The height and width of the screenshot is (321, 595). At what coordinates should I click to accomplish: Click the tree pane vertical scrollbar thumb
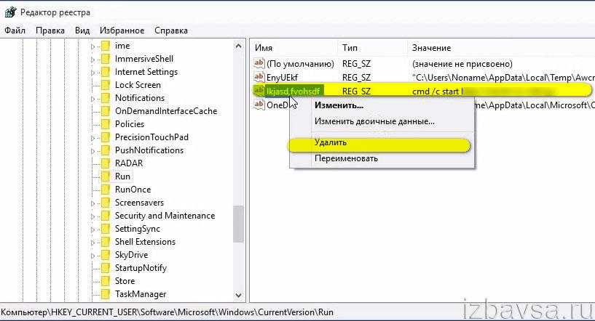[x=238, y=224]
